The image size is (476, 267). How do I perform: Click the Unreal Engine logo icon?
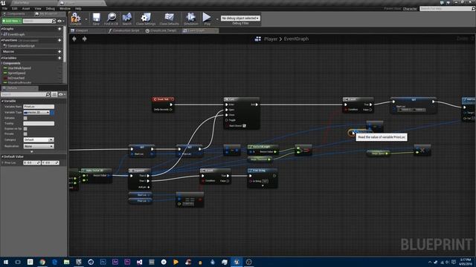point(3,2)
